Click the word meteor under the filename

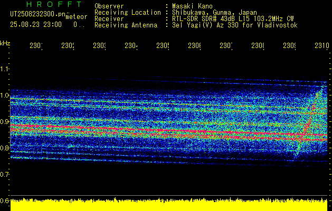[x=76, y=17]
